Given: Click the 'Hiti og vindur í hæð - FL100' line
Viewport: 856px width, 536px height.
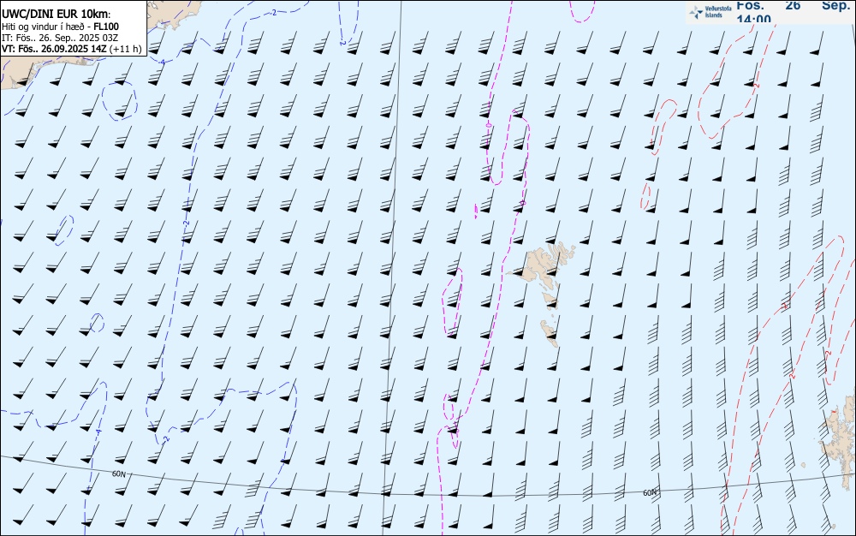Looking at the screenshot, I should point(60,27).
